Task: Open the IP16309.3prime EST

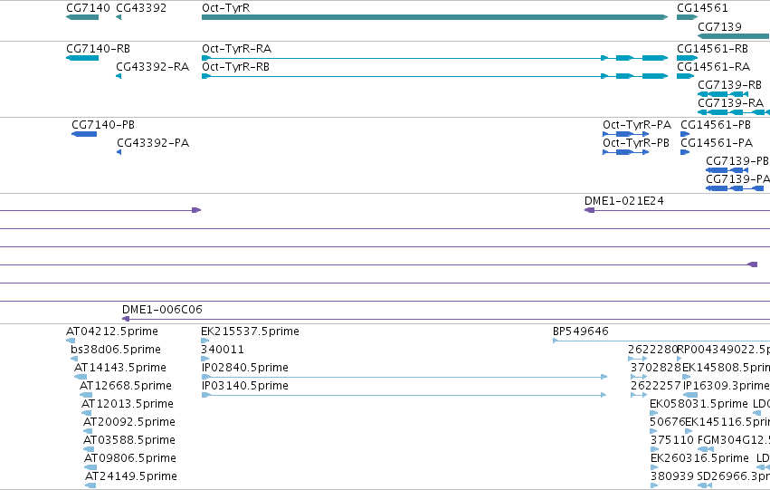Action: click(x=690, y=395)
